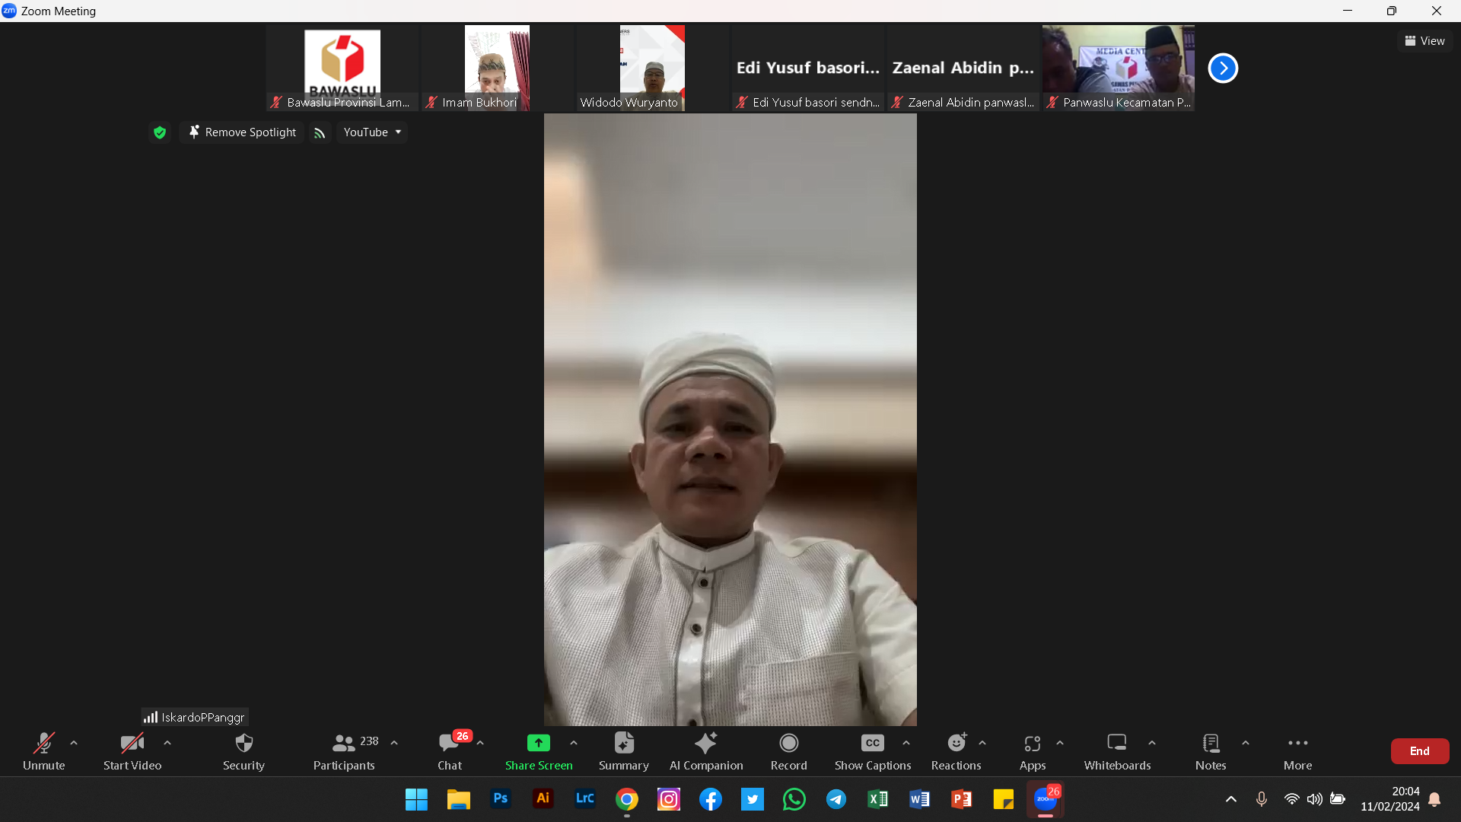Open the More options menu
This screenshot has height=822, width=1461.
1297,751
